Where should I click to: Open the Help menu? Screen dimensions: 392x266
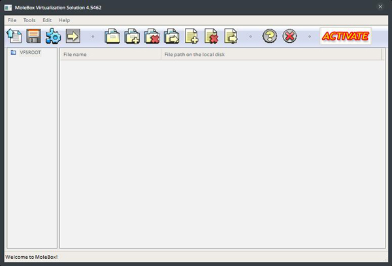tap(64, 20)
